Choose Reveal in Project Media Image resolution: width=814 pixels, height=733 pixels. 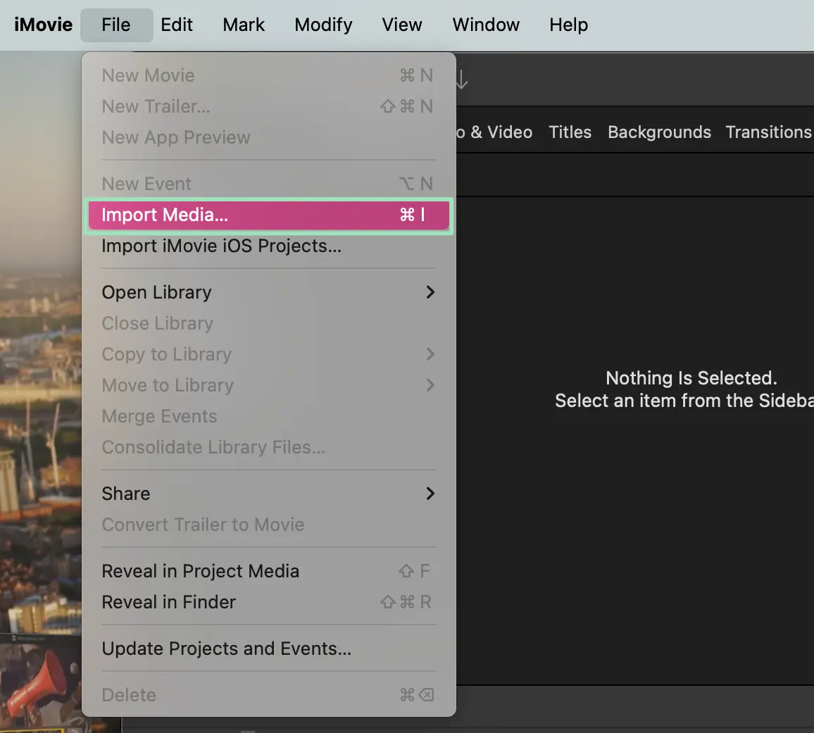(x=269, y=571)
